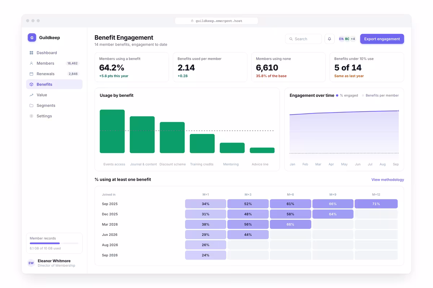This screenshot has height=288, width=433.
Task: Click the 6.1 GB of 10 GB used text
Action: tap(45, 248)
